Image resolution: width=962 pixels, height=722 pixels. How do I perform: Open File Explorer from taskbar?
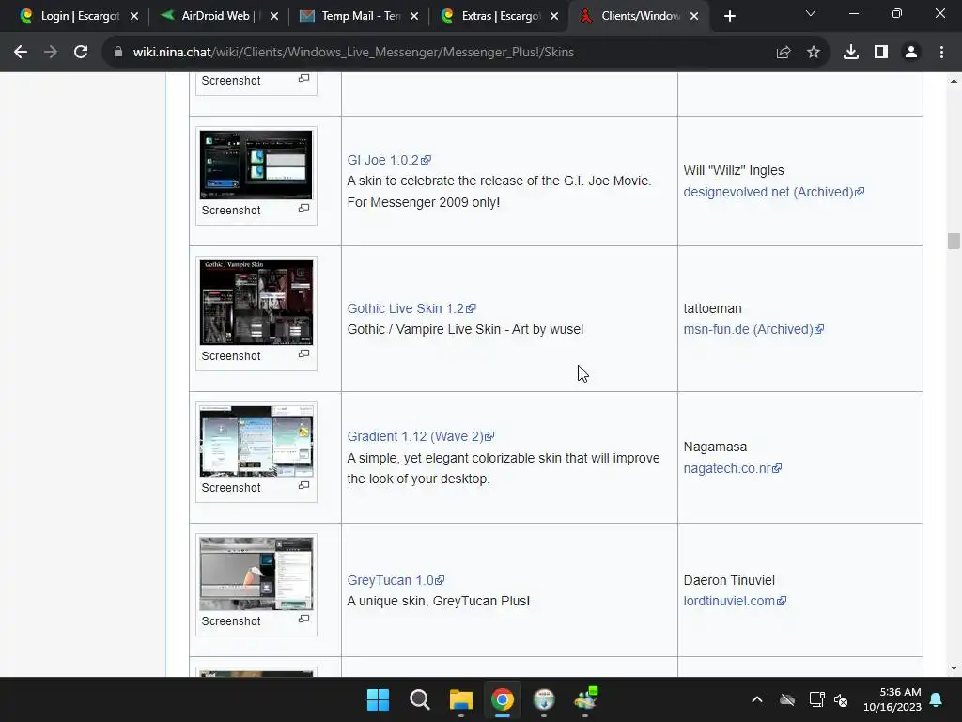point(460,699)
